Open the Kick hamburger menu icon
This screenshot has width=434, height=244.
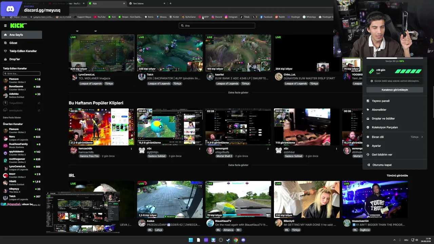click(5, 25)
